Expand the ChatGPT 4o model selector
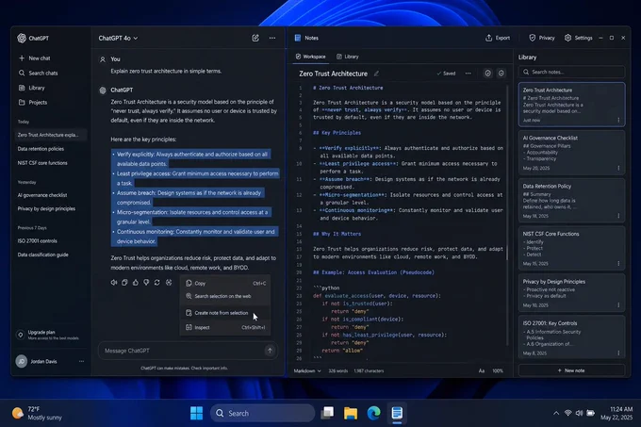This screenshot has height=427, width=641. click(x=118, y=38)
